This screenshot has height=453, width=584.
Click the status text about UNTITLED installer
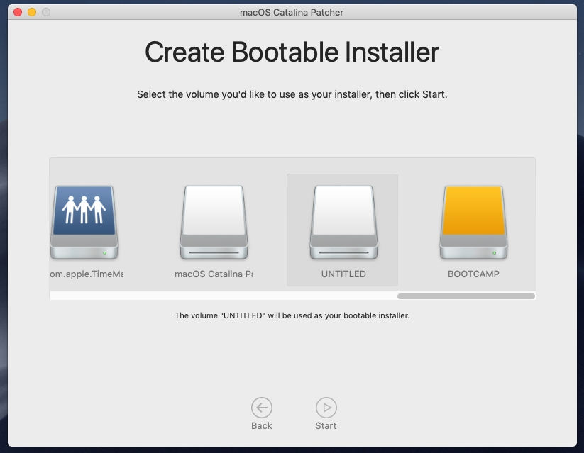292,315
